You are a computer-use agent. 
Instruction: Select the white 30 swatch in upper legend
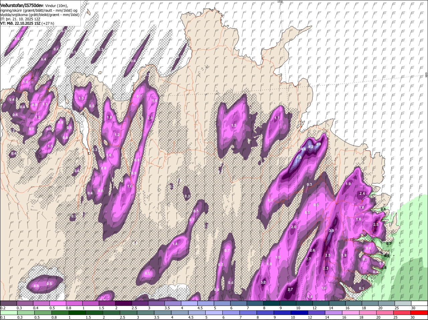[x=419, y=303]
